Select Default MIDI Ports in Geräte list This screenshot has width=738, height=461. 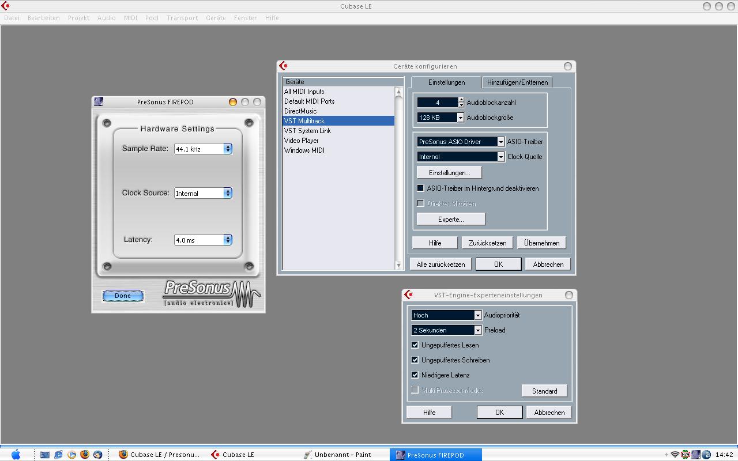(x=338, y=101)
